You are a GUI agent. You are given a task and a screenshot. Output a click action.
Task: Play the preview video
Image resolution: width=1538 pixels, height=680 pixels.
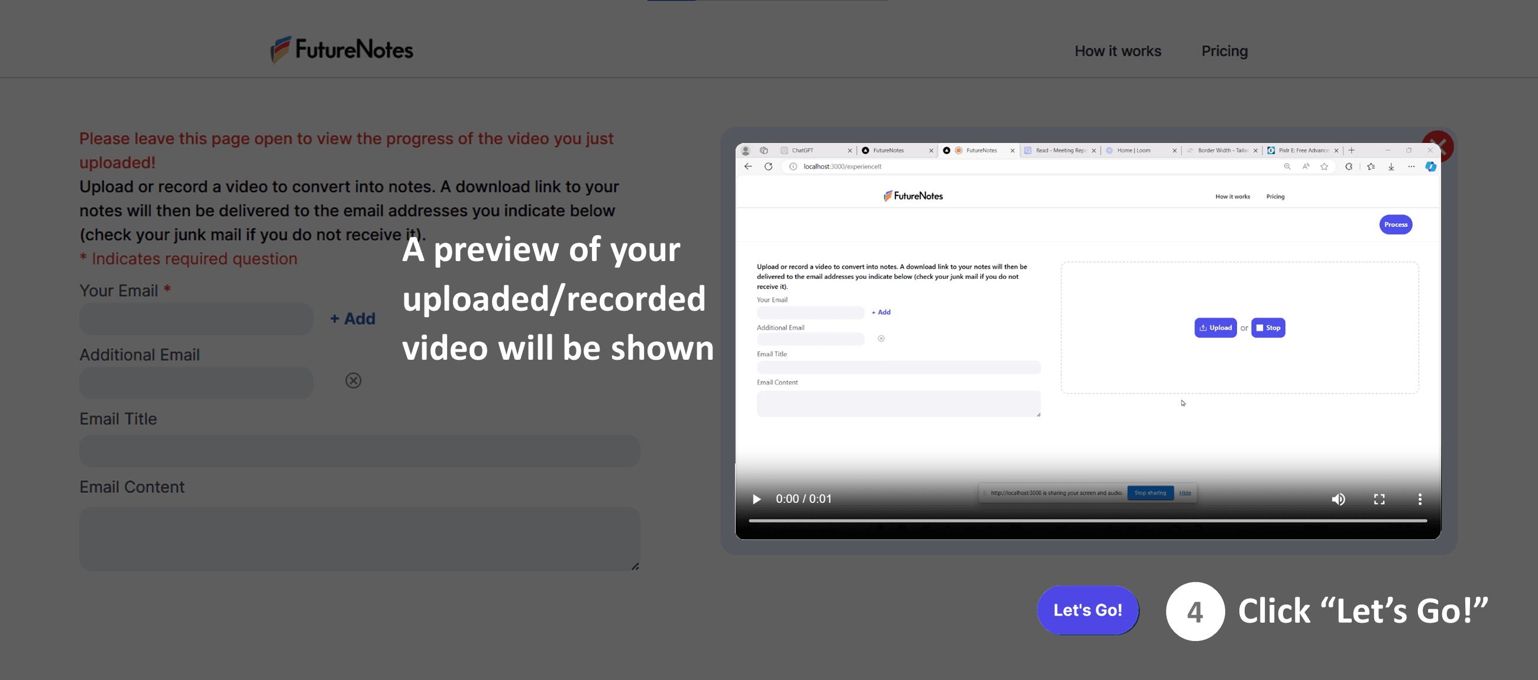click(756, 499)
